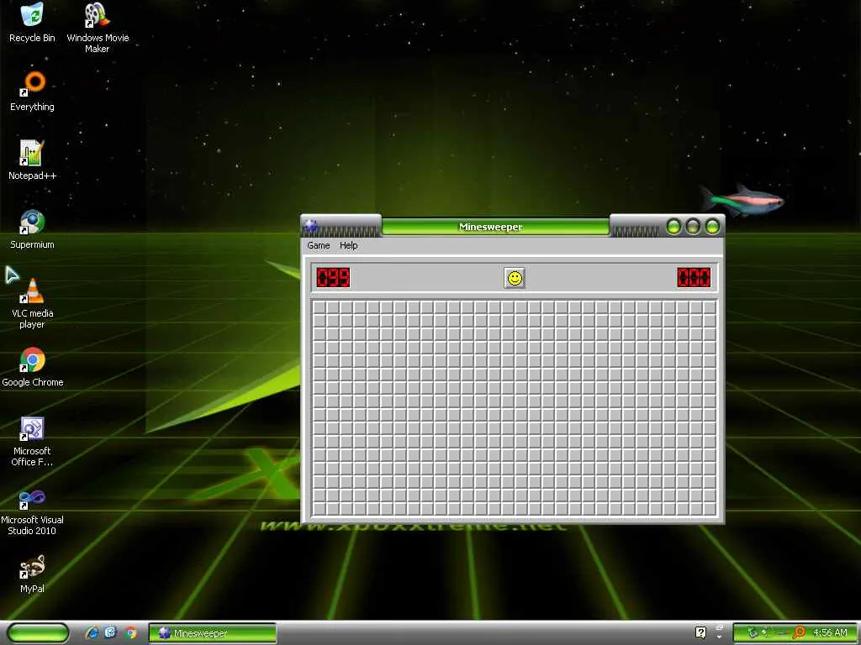Maximize the Minesweeper window
This screenshot has height=645, width=861.
(x=693, y=226)
